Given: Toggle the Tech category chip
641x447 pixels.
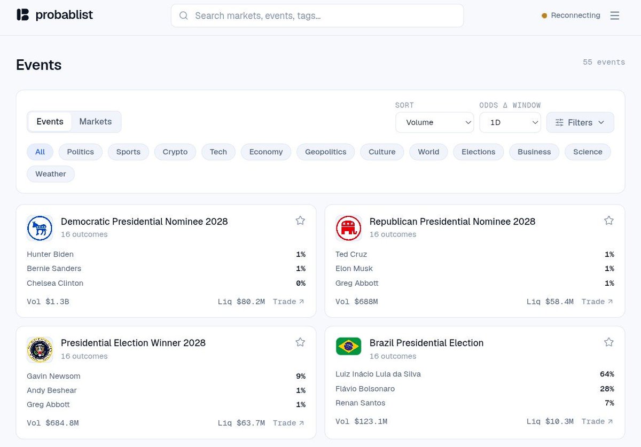Looking at the screenshot, I should tap(218, 152).
